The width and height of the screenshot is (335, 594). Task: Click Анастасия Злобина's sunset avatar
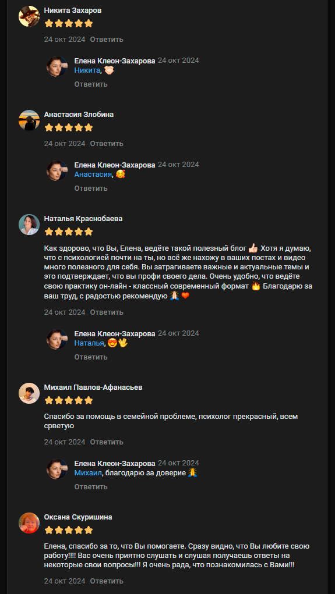point(29,120)
